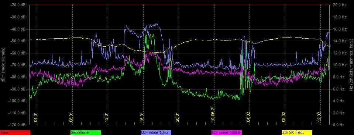Viewport: 354px width, 135px height.
Task: Click the -20.0 dB axis value
Action: click(18, 5)
